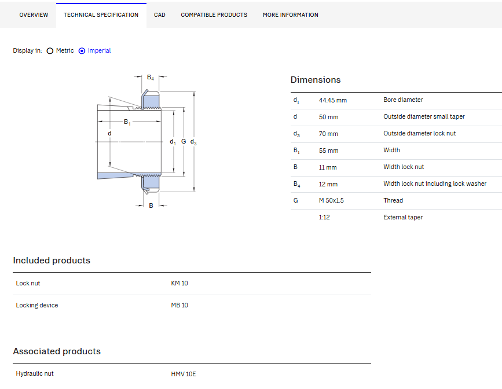Open the HMV 10E hydraulic nut link

pyautogui.click(x=184, y=374)
